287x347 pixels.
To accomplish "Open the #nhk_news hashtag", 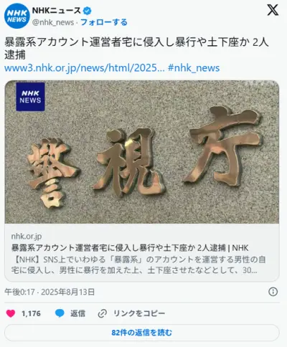I will click(194, 68).
